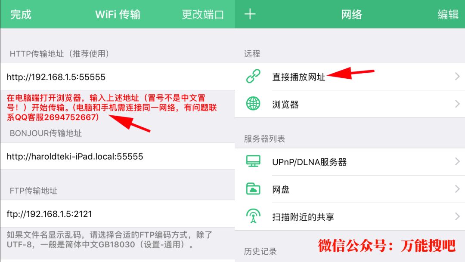Open the chain link icon for direct URL playback
The width and height of the screenshot is (465, 262).
253,77
